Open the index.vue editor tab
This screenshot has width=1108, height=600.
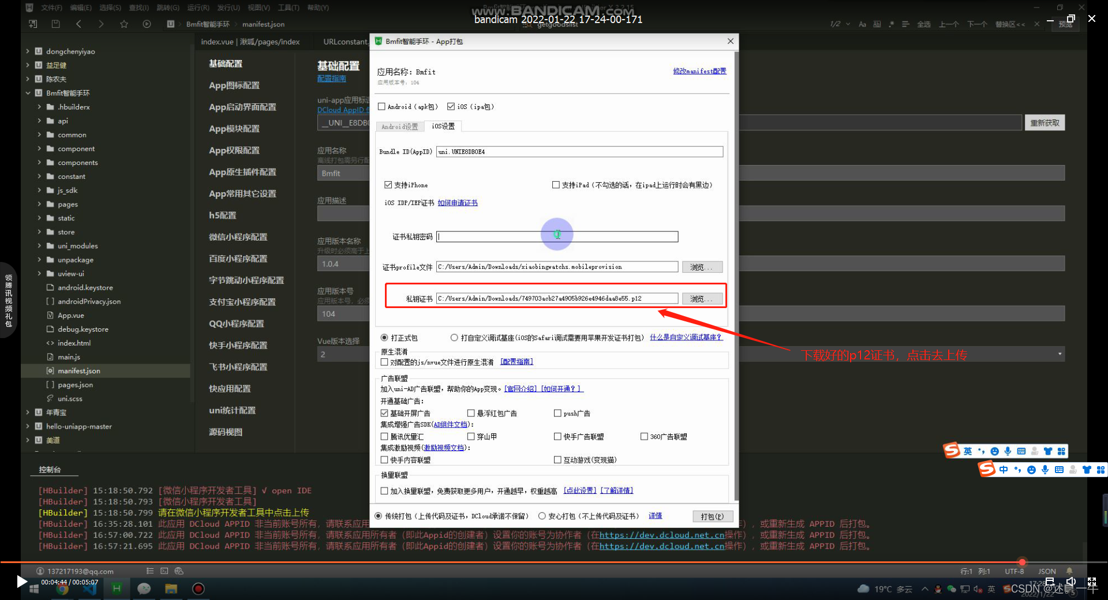point(250,42)
